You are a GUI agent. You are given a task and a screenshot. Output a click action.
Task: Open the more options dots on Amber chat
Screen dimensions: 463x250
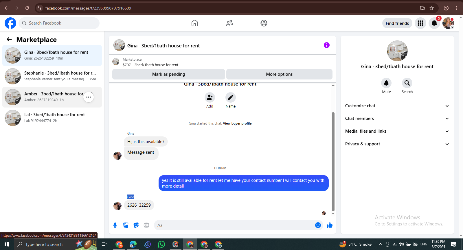[x=89, y=97]
